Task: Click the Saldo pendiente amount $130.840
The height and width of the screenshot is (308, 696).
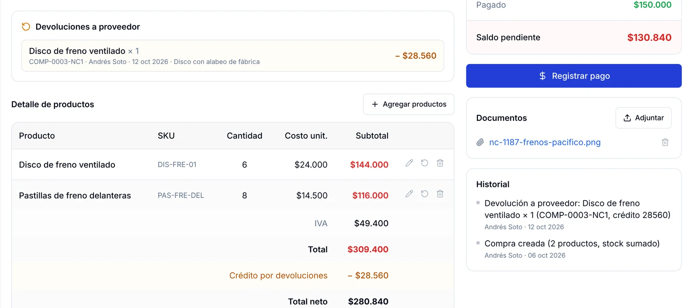Action: (649, 37)
